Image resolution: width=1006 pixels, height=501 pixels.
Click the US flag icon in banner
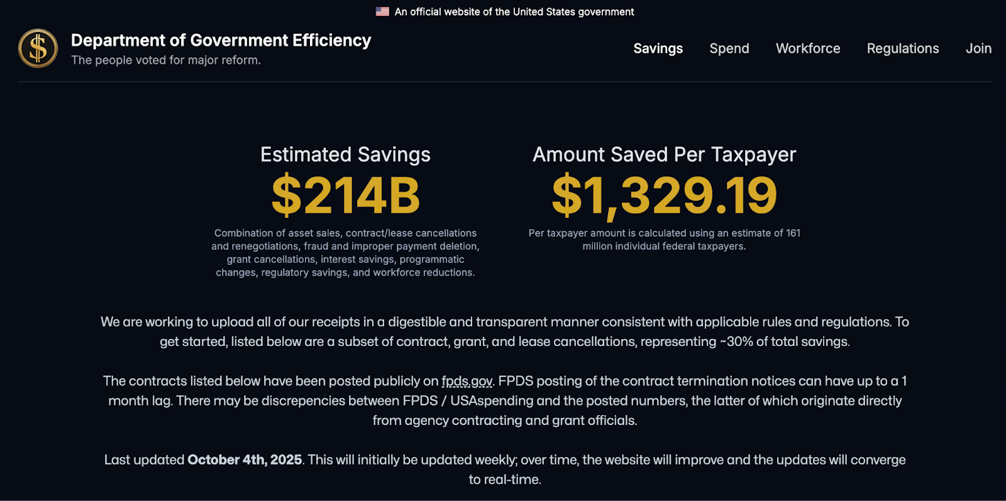[382, 11]
